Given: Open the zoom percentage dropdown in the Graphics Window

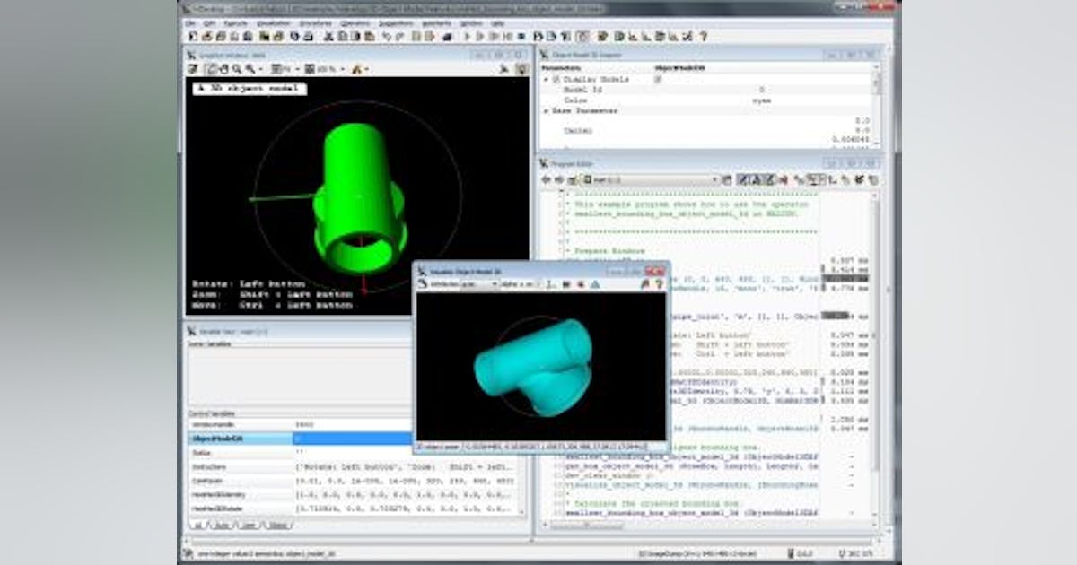Looking at the screenshot, I should [342, 70].
